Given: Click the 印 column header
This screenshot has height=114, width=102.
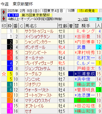Looking at the screenshot, I should coord(4,26).
